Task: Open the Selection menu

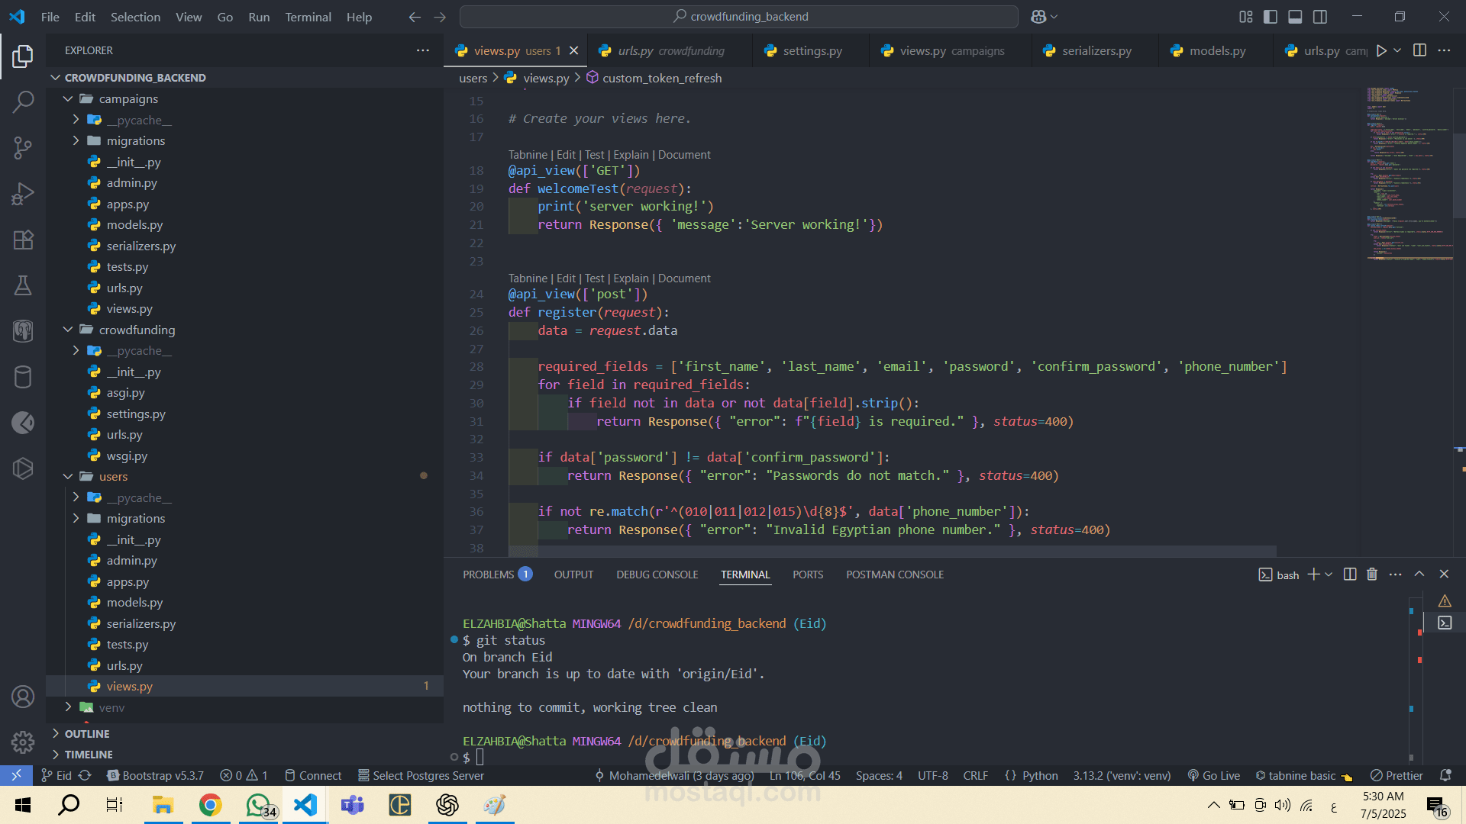Action: pyautogui.click(x=135, y=17)
